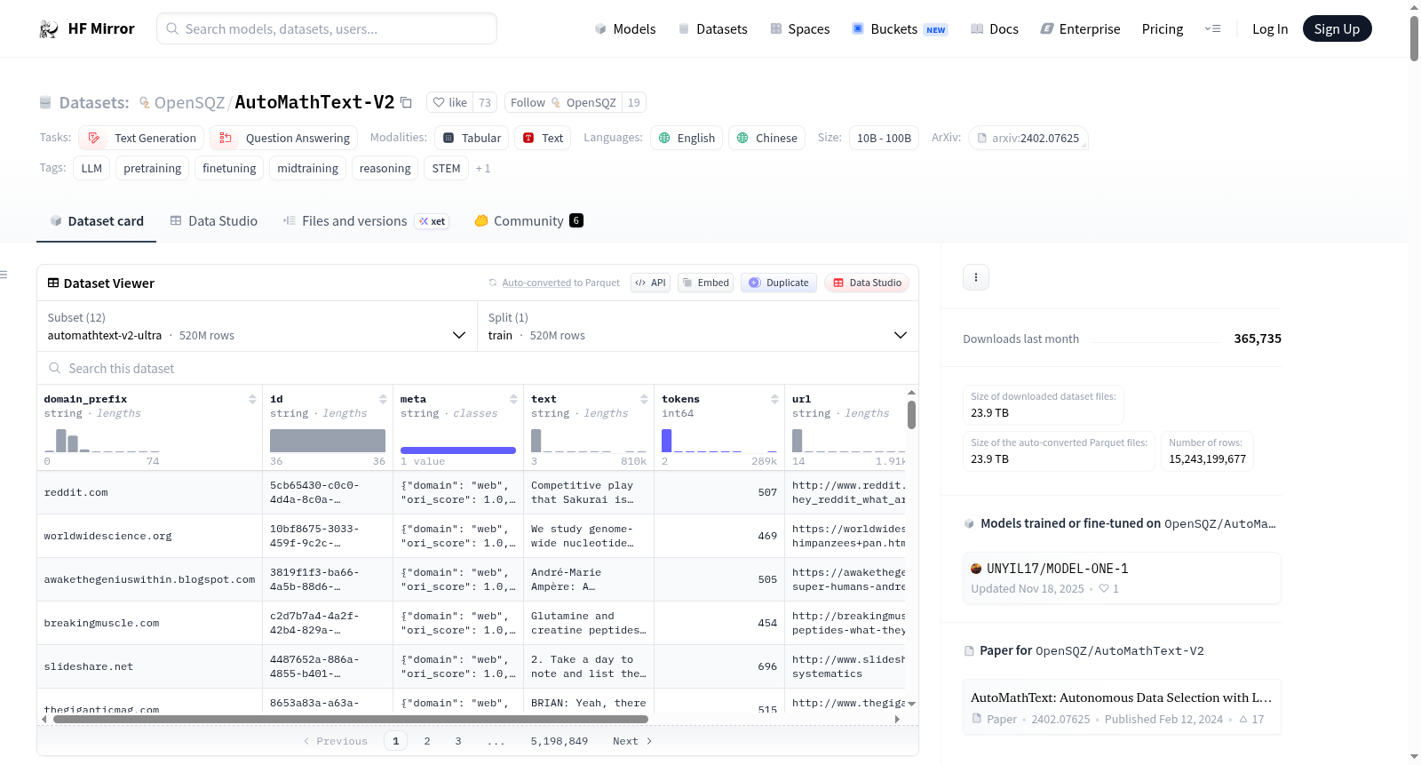Click the Chinese language globe icon
This screenshot has width=1421, height=765.
point(742,138)
